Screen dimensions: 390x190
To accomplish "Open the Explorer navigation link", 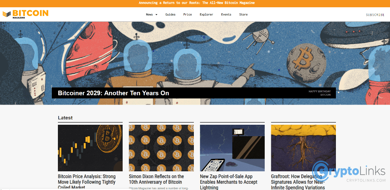I will (206, 14).
